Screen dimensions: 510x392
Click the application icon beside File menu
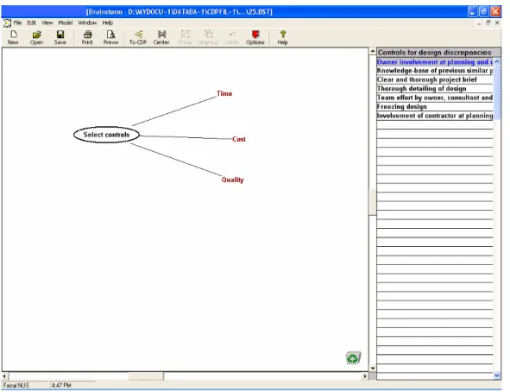pos(7,23)
